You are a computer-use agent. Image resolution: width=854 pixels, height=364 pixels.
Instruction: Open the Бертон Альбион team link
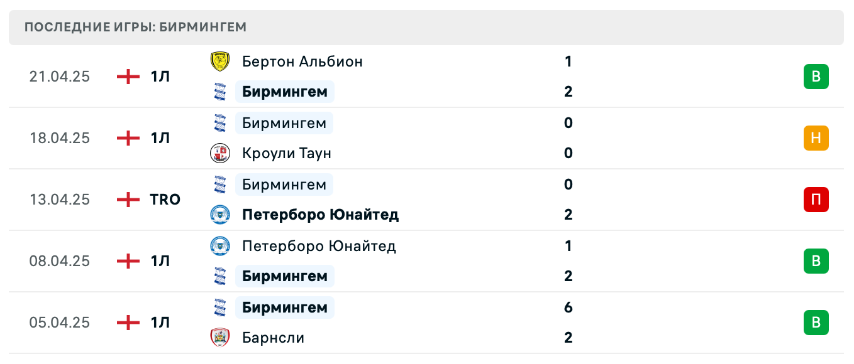tap(302, 61)
